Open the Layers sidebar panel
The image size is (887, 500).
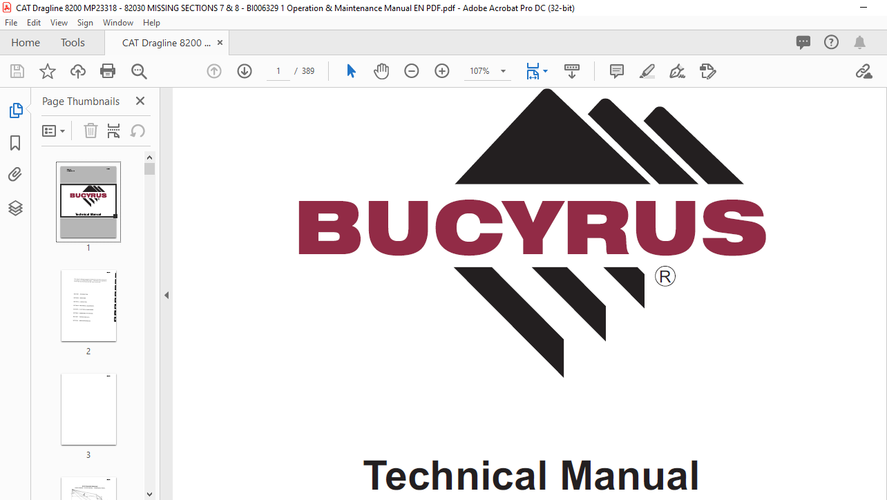[15, 208]
